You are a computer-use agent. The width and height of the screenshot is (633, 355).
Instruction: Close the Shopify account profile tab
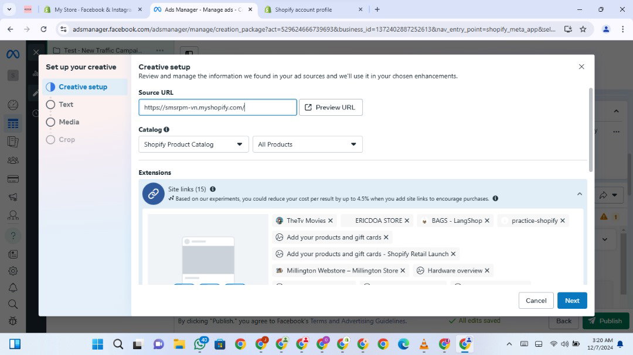tap(360, 9)
